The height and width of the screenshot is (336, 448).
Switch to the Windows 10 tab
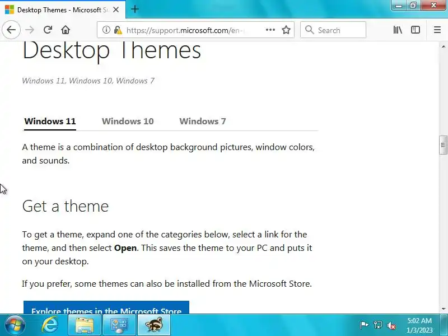pyautogui.click(x=128, y=121)
